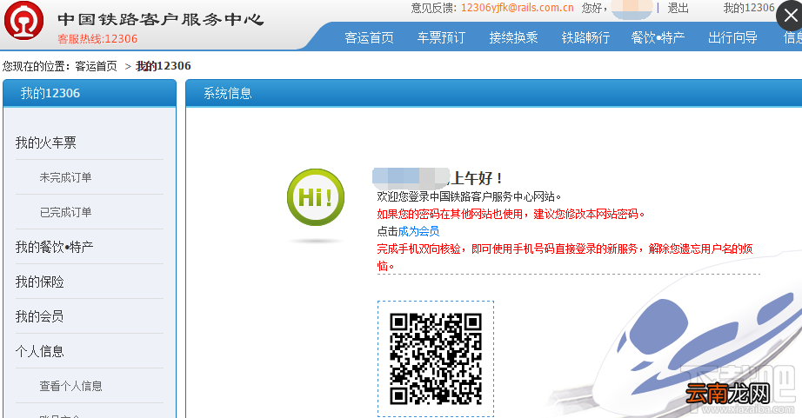Screen dimensions: 802x418
Task: Select 我的火车票 in the sidebar
Action: point(46,143)
